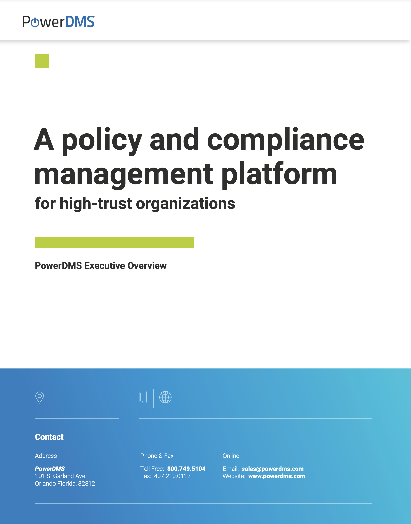The image size is (411, 524).
Task: Click 'Orlando Florida, 32812' address line
Action: pyautogui.click(x=65, y=483)
